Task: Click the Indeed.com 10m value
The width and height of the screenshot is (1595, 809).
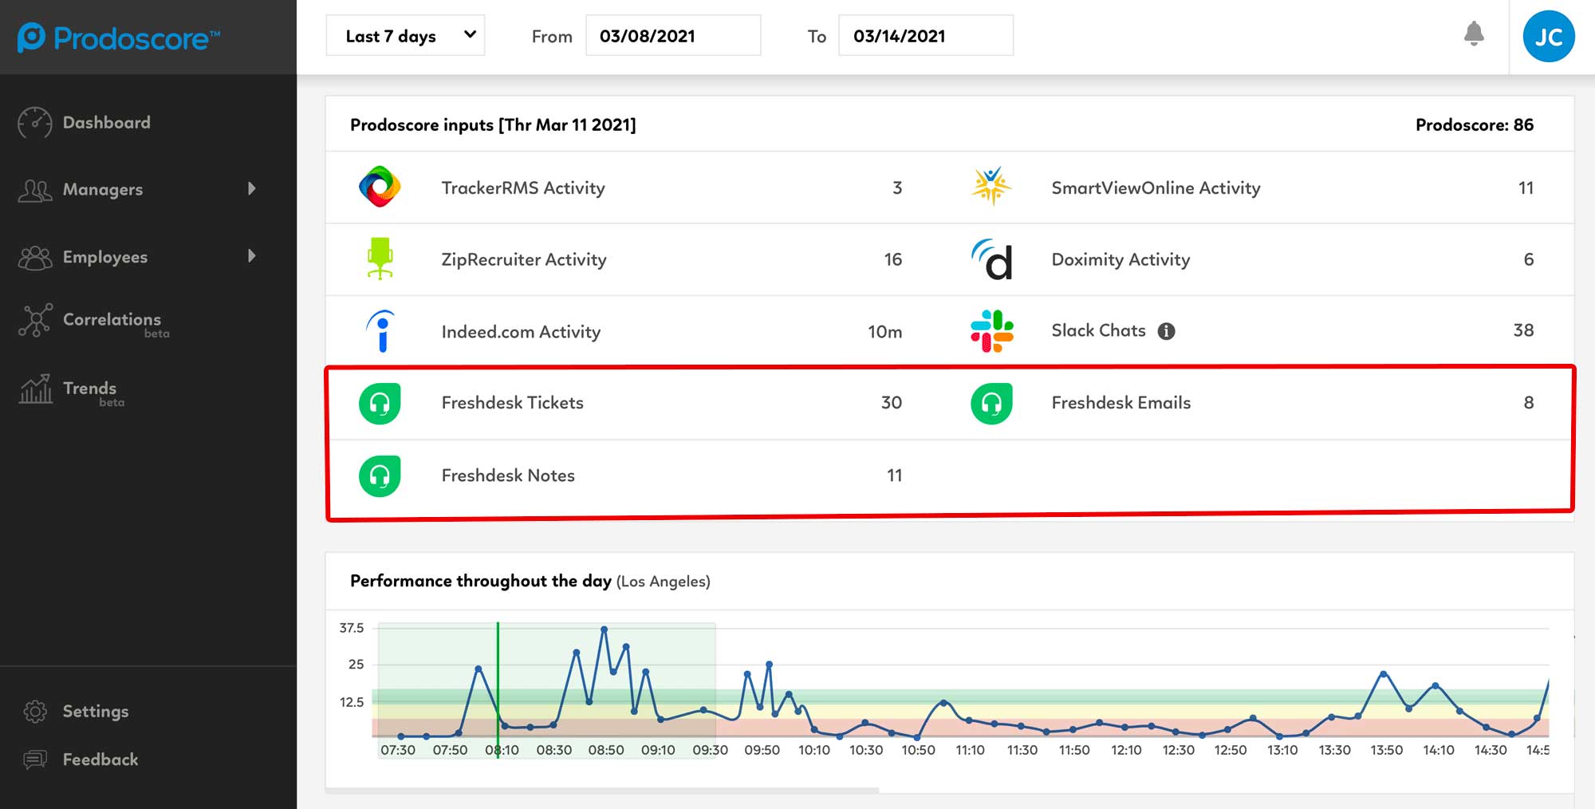Action: 885,332
